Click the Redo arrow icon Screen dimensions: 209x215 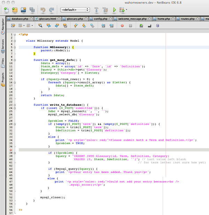point(52,10)
